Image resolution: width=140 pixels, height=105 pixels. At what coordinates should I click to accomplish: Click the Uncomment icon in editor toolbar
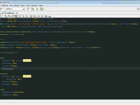coord(50,16)
